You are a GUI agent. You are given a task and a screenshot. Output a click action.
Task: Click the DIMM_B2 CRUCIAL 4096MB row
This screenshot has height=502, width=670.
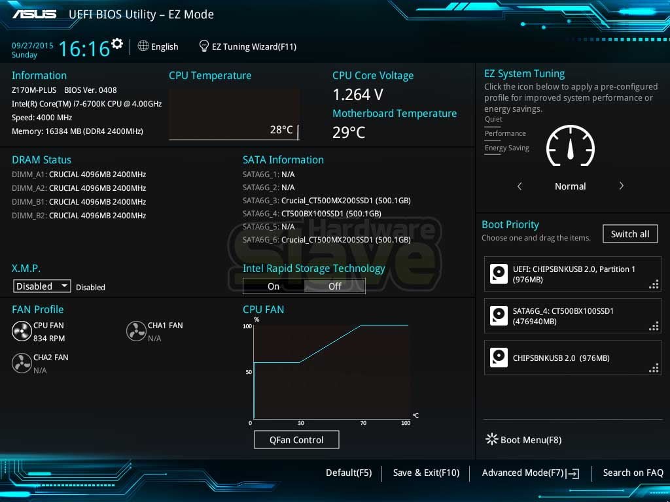tap(79, 216)
